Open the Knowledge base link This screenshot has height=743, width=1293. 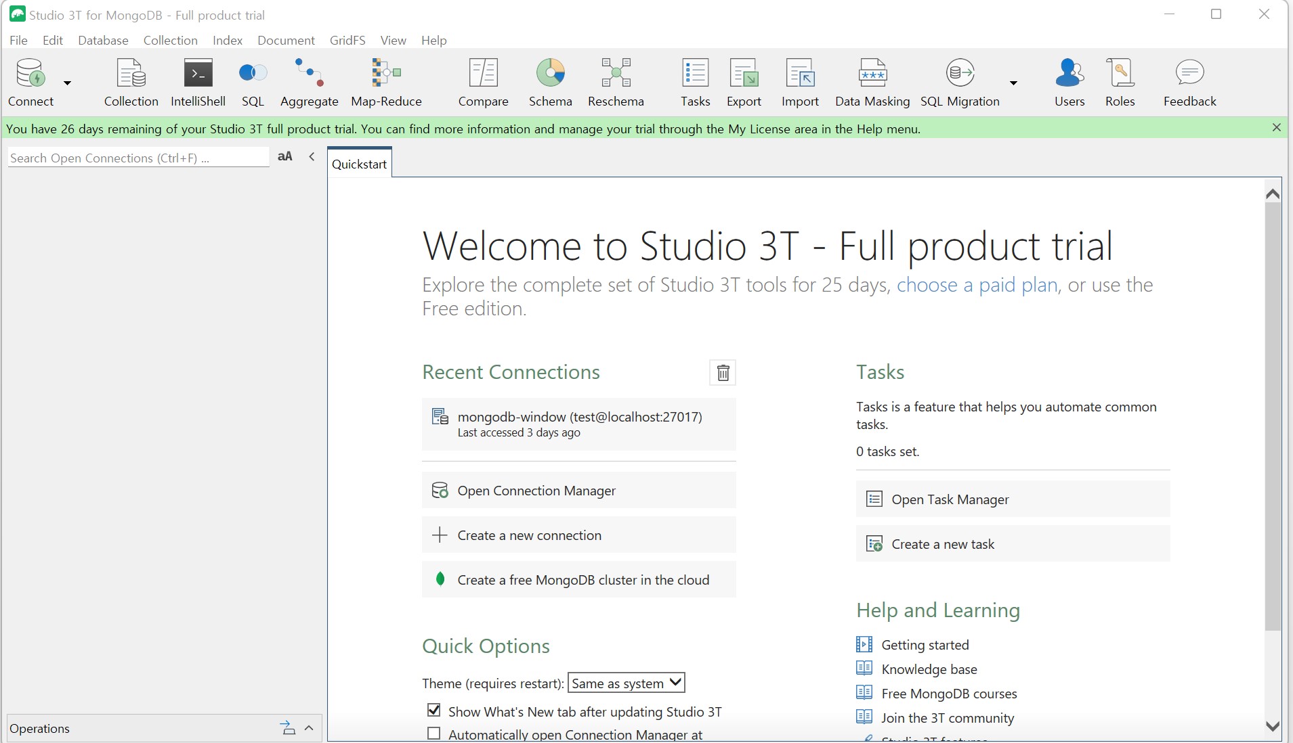(929, 669)
